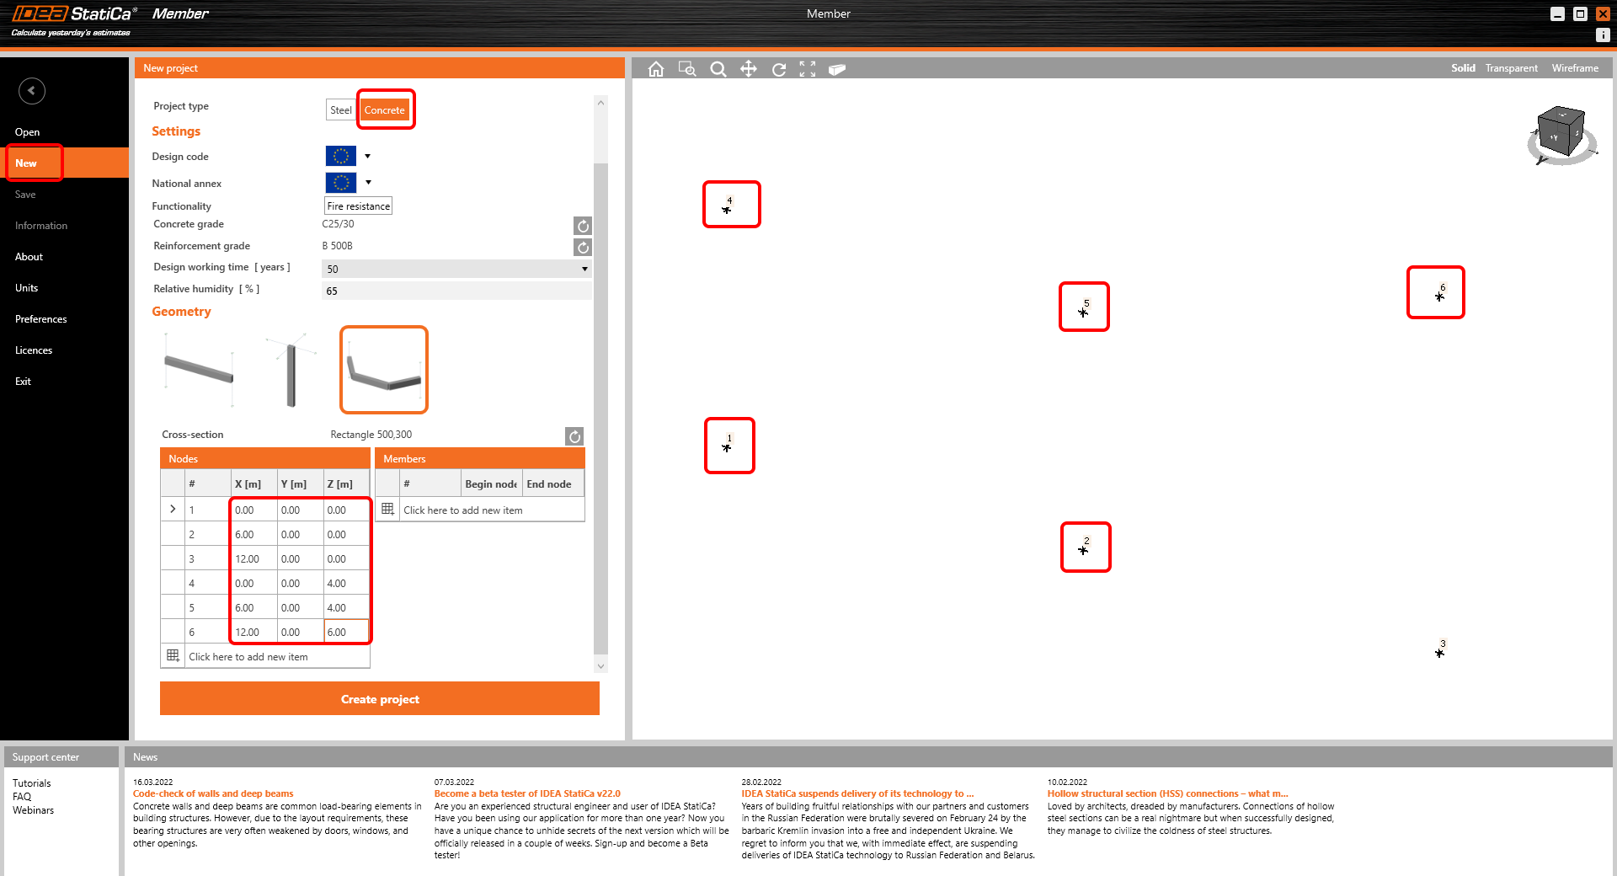The image size is (1617, 876).
Task: Select the pan move tool
Action: coord(748,69)
